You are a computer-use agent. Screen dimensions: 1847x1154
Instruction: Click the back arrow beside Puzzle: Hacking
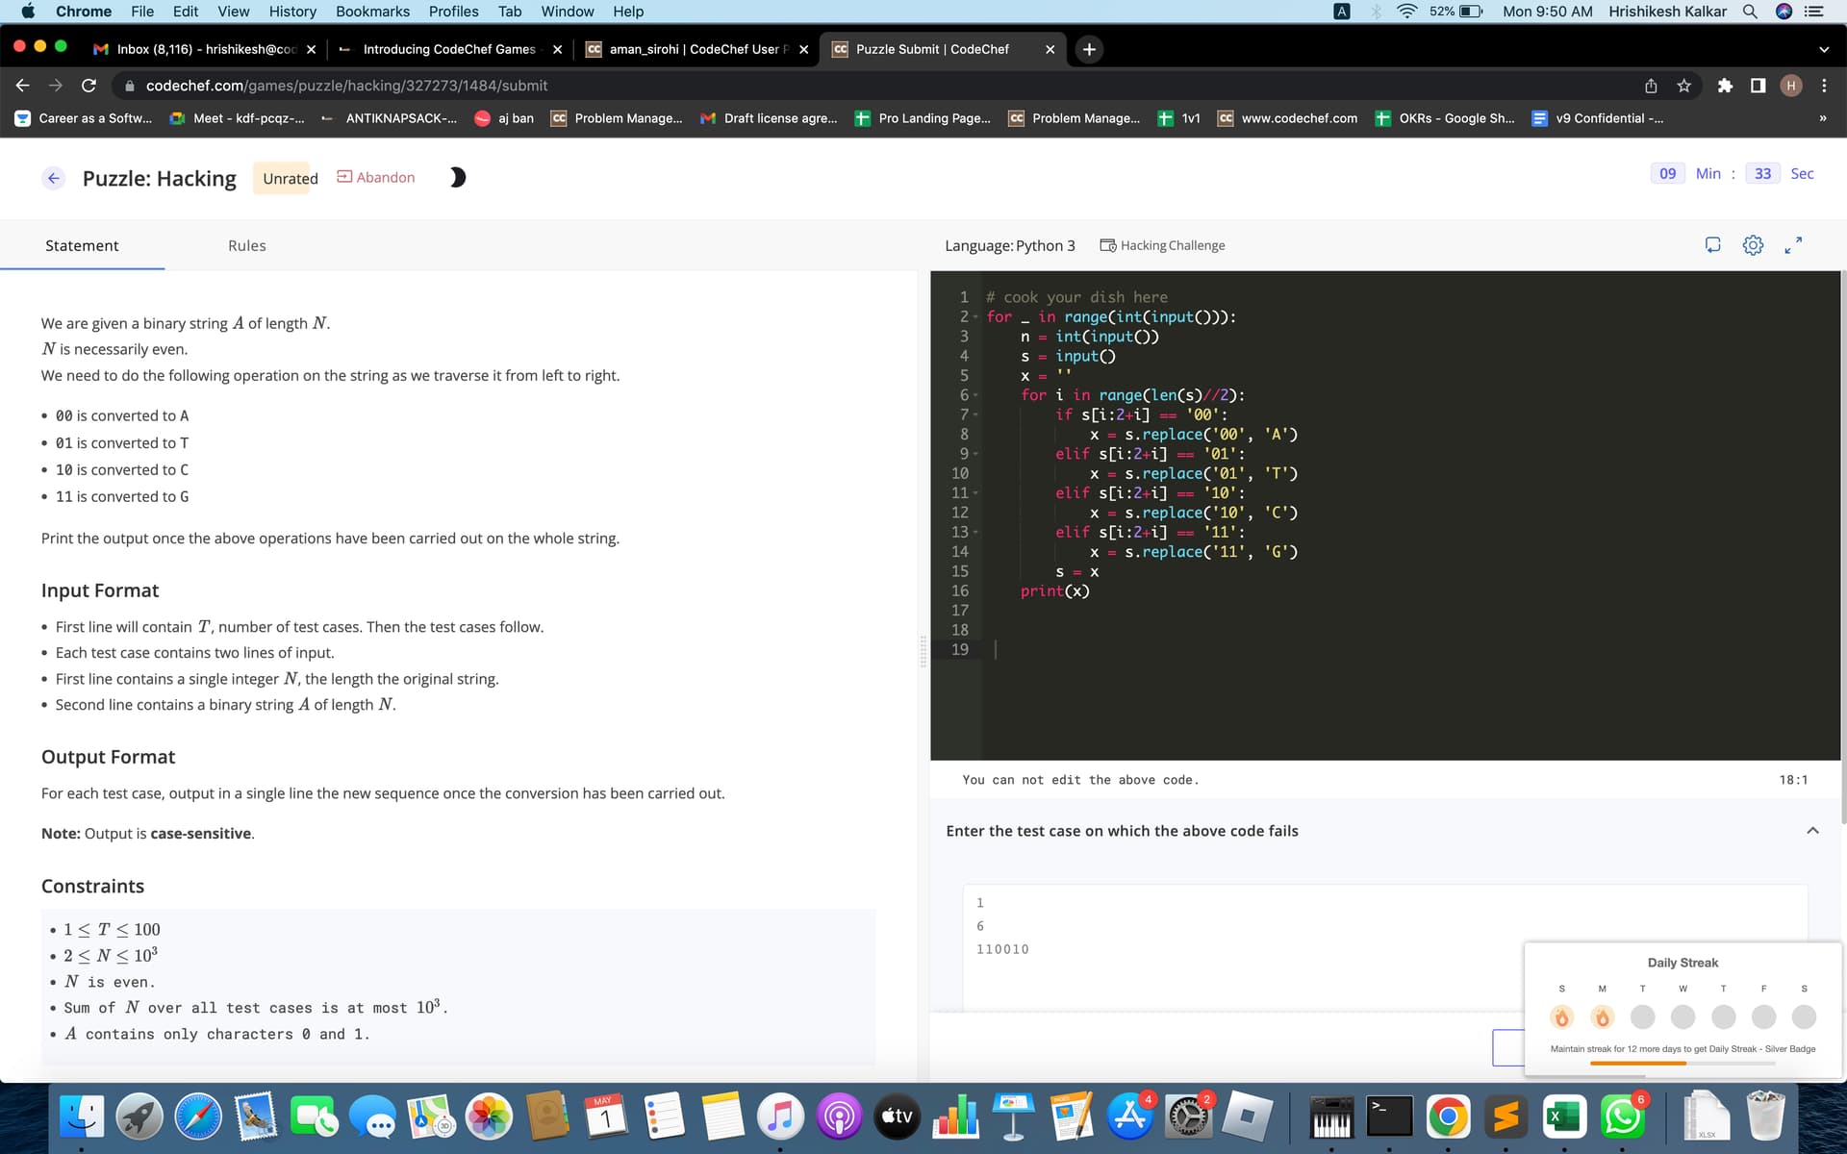point(54,178)
